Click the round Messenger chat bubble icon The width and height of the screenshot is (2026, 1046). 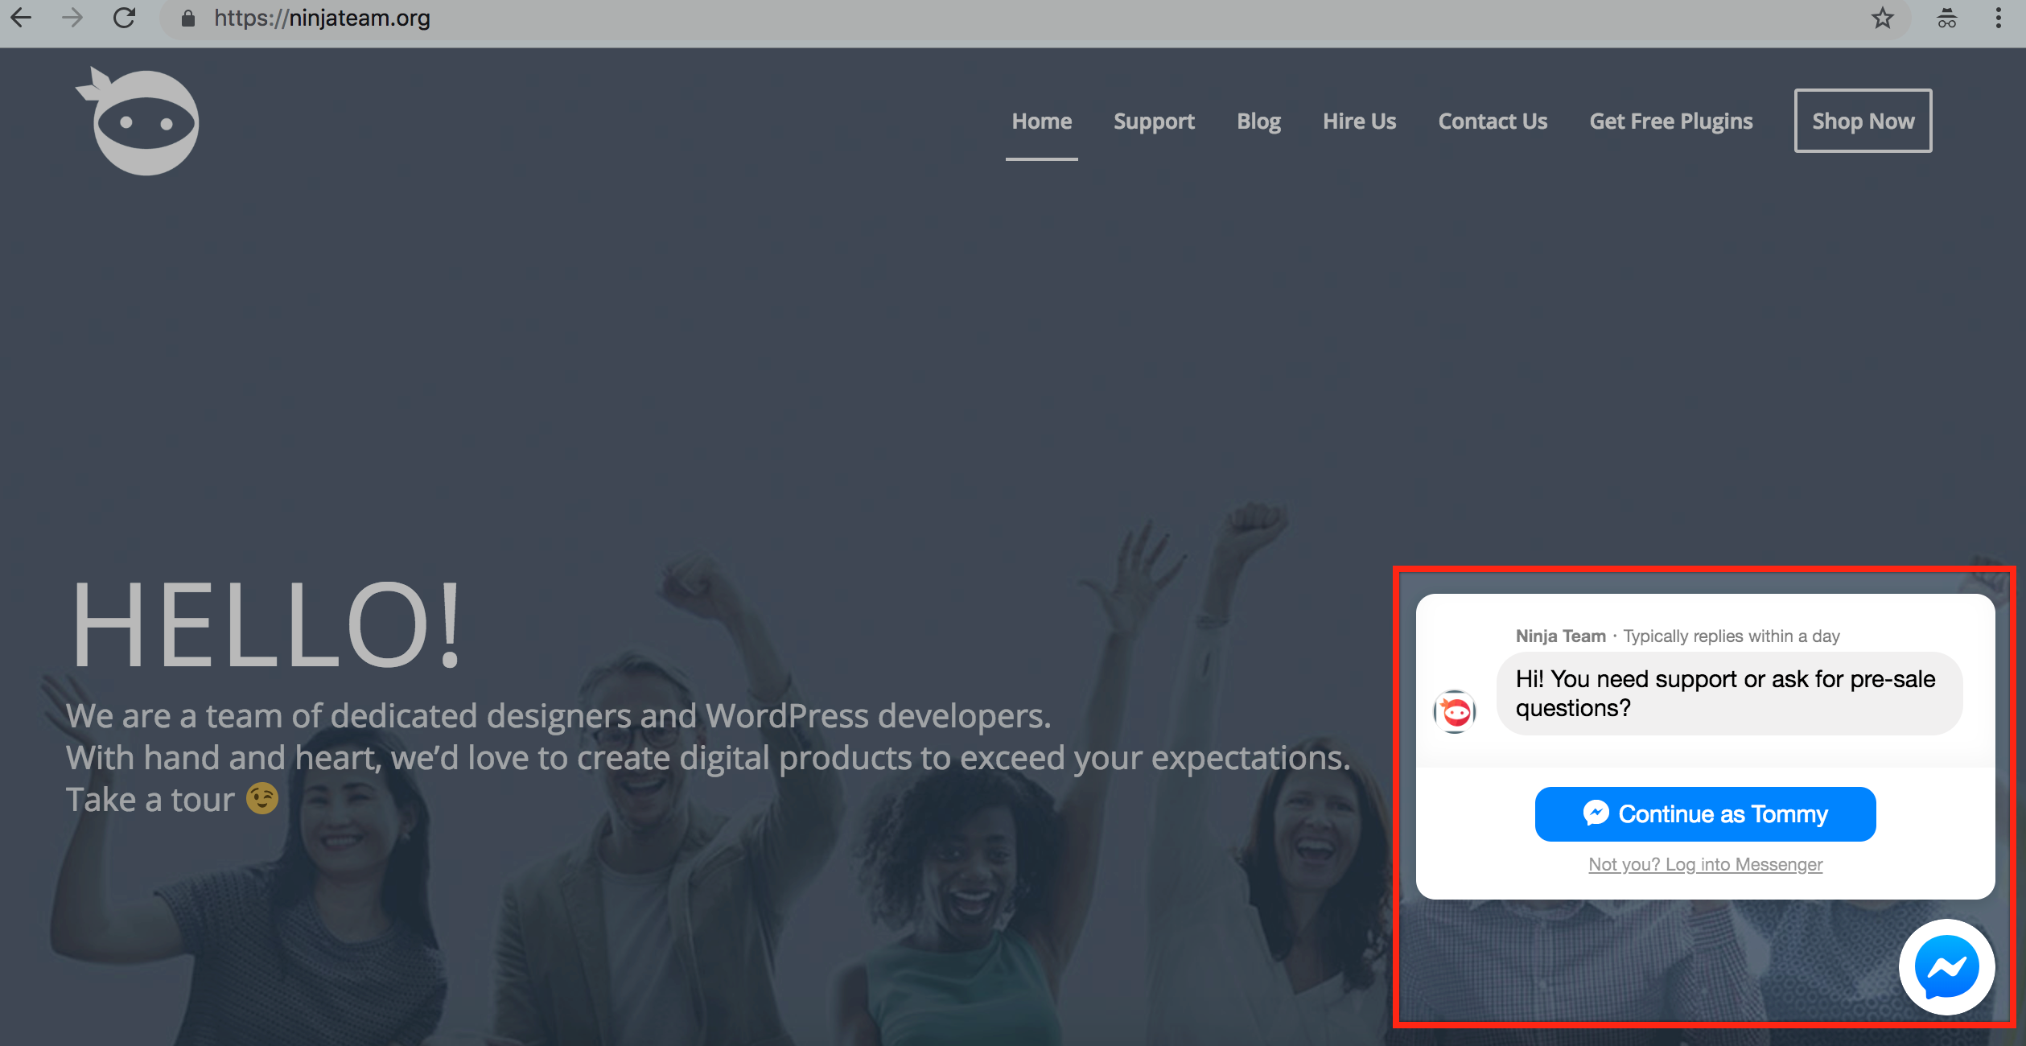[1947, 966]
